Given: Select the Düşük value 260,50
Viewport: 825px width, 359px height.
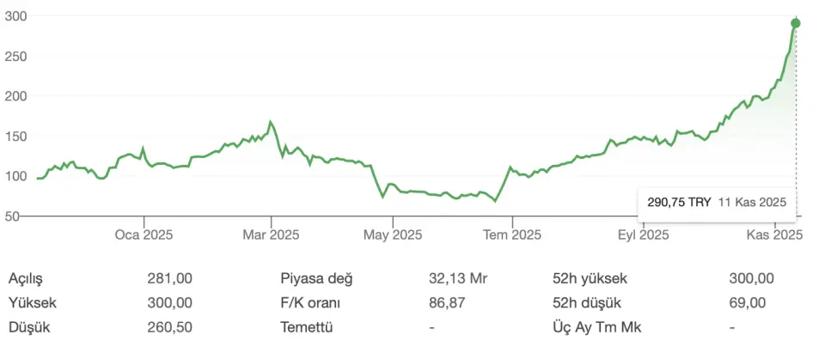Looking at the screenshot, I should tap(170, 327).
